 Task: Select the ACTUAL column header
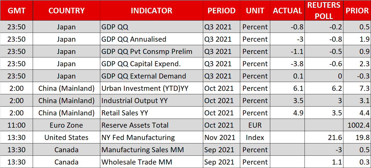pyautogui.click(x=287, y=11)
